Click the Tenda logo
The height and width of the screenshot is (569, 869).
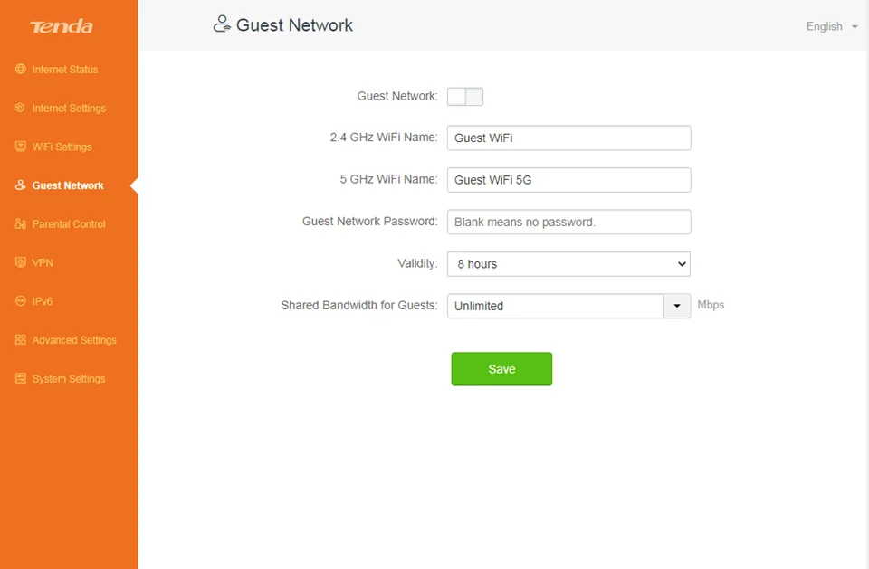pos(62,26)
